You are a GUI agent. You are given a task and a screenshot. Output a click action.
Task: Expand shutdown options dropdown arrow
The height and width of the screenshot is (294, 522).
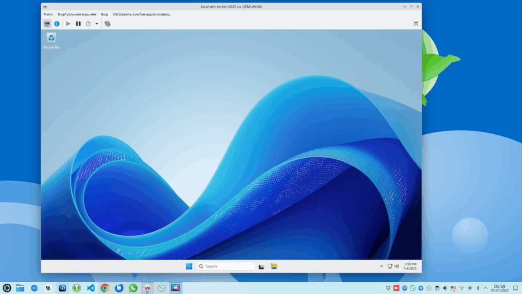96,23
